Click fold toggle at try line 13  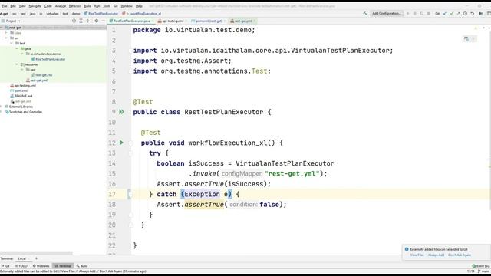[130, 153]
